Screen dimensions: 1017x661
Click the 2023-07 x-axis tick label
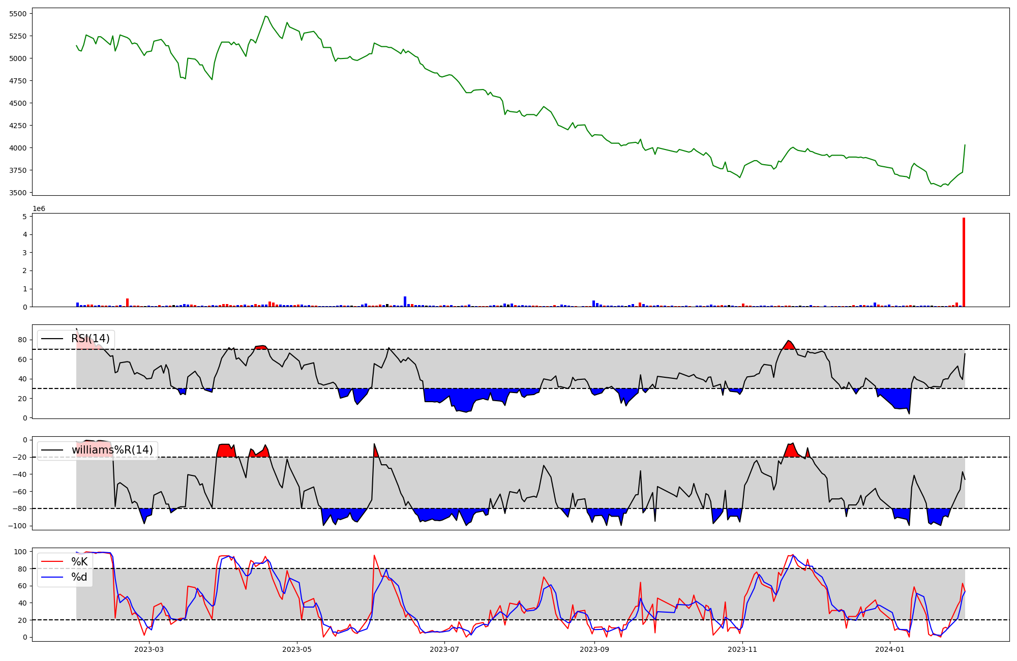point(445,649)
